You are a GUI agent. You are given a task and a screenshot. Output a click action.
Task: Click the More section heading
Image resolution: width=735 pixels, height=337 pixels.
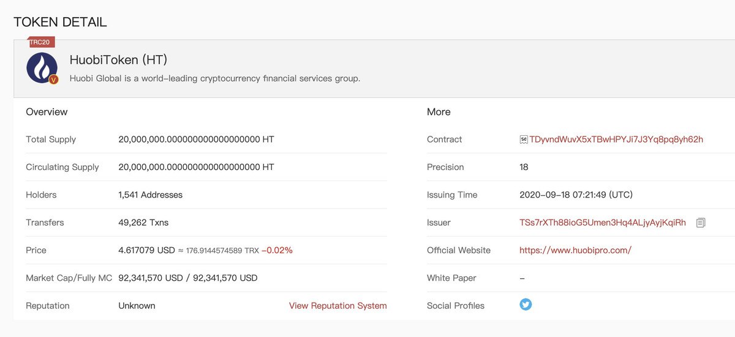(439, 112)
